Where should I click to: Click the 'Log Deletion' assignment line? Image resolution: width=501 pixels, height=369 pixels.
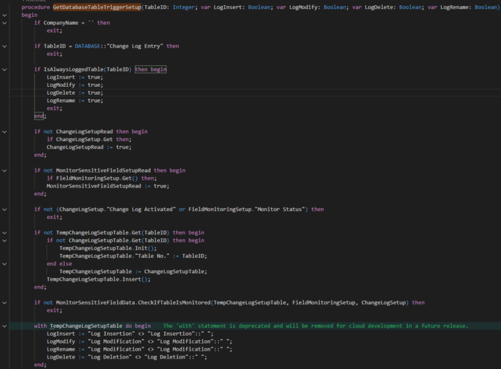127,357
